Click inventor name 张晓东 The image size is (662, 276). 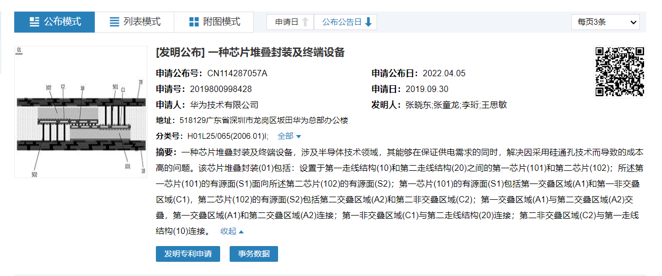click(x=418, y=105)
